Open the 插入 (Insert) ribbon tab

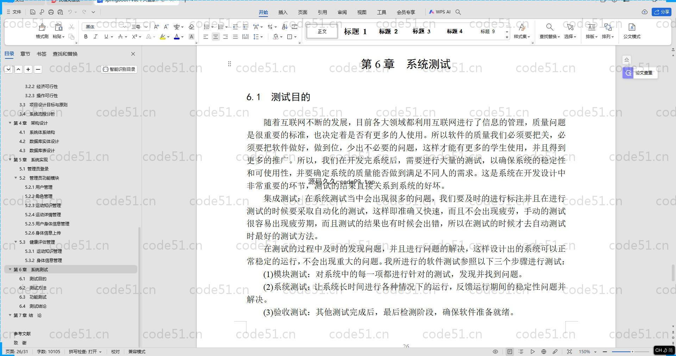click(x=283, y=12)
